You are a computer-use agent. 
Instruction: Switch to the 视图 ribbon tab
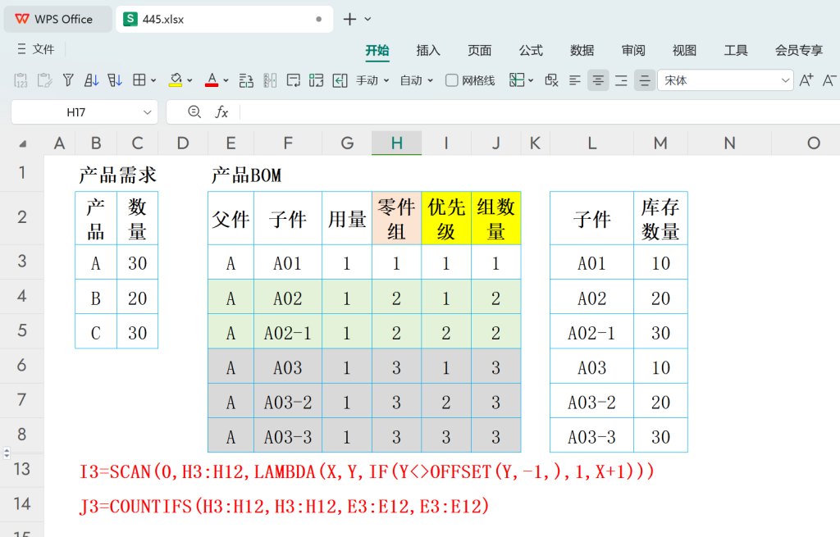[685, 50]
